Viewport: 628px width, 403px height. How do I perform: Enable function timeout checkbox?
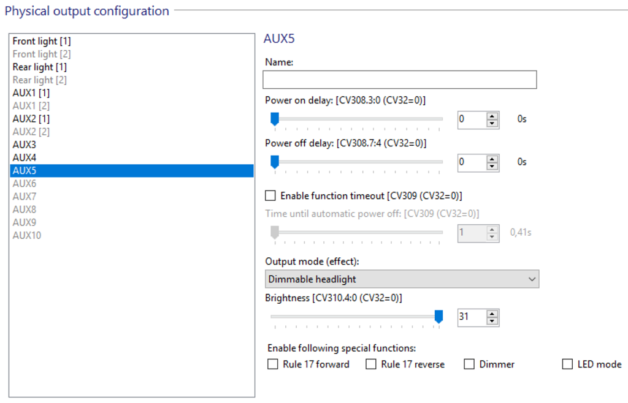pyautogui.click(x=270, y=196)
